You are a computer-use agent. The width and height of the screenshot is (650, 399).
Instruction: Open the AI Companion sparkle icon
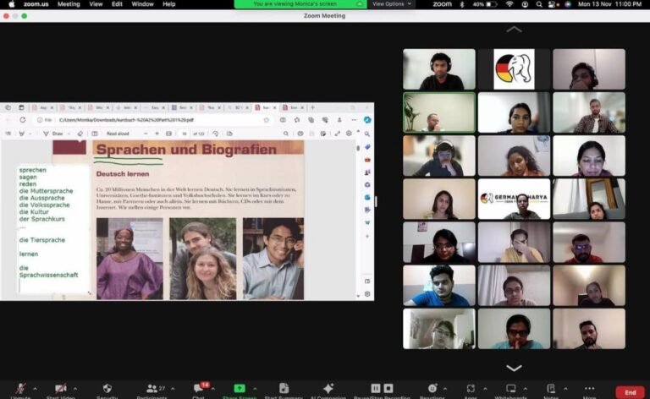[x=328, y=388]
